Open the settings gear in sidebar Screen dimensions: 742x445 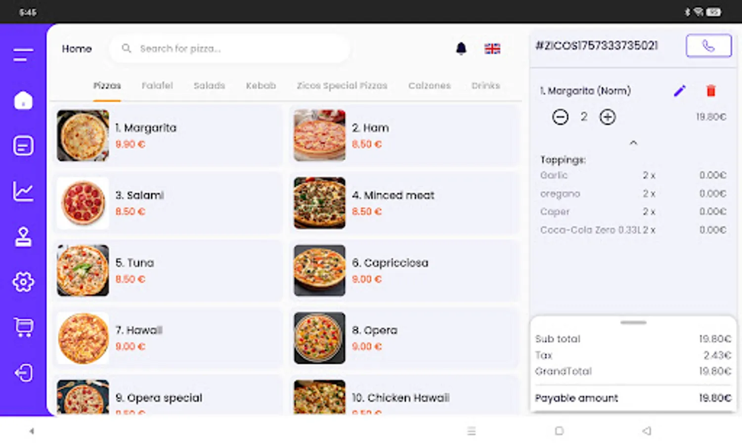pyautogui.click(x=23, y=282)
